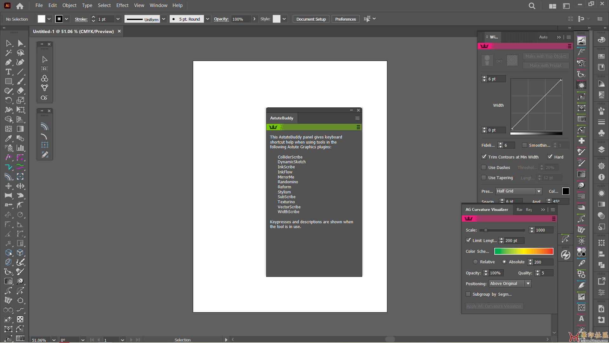
Task: Open the 5 pt. Round brush dropdown
Action: tap(207, 19)
